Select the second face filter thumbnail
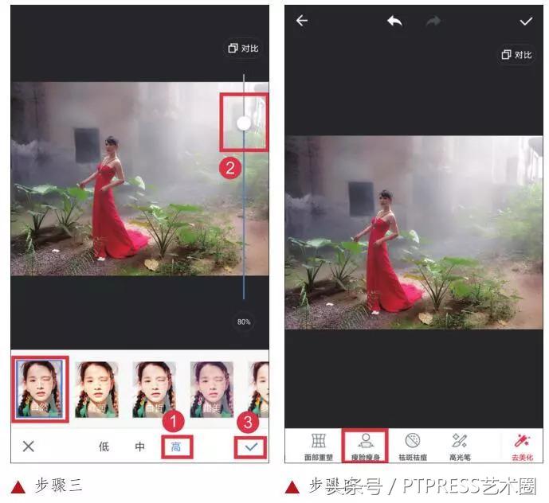This screenshot has width=549, height=503. point(96,389)
